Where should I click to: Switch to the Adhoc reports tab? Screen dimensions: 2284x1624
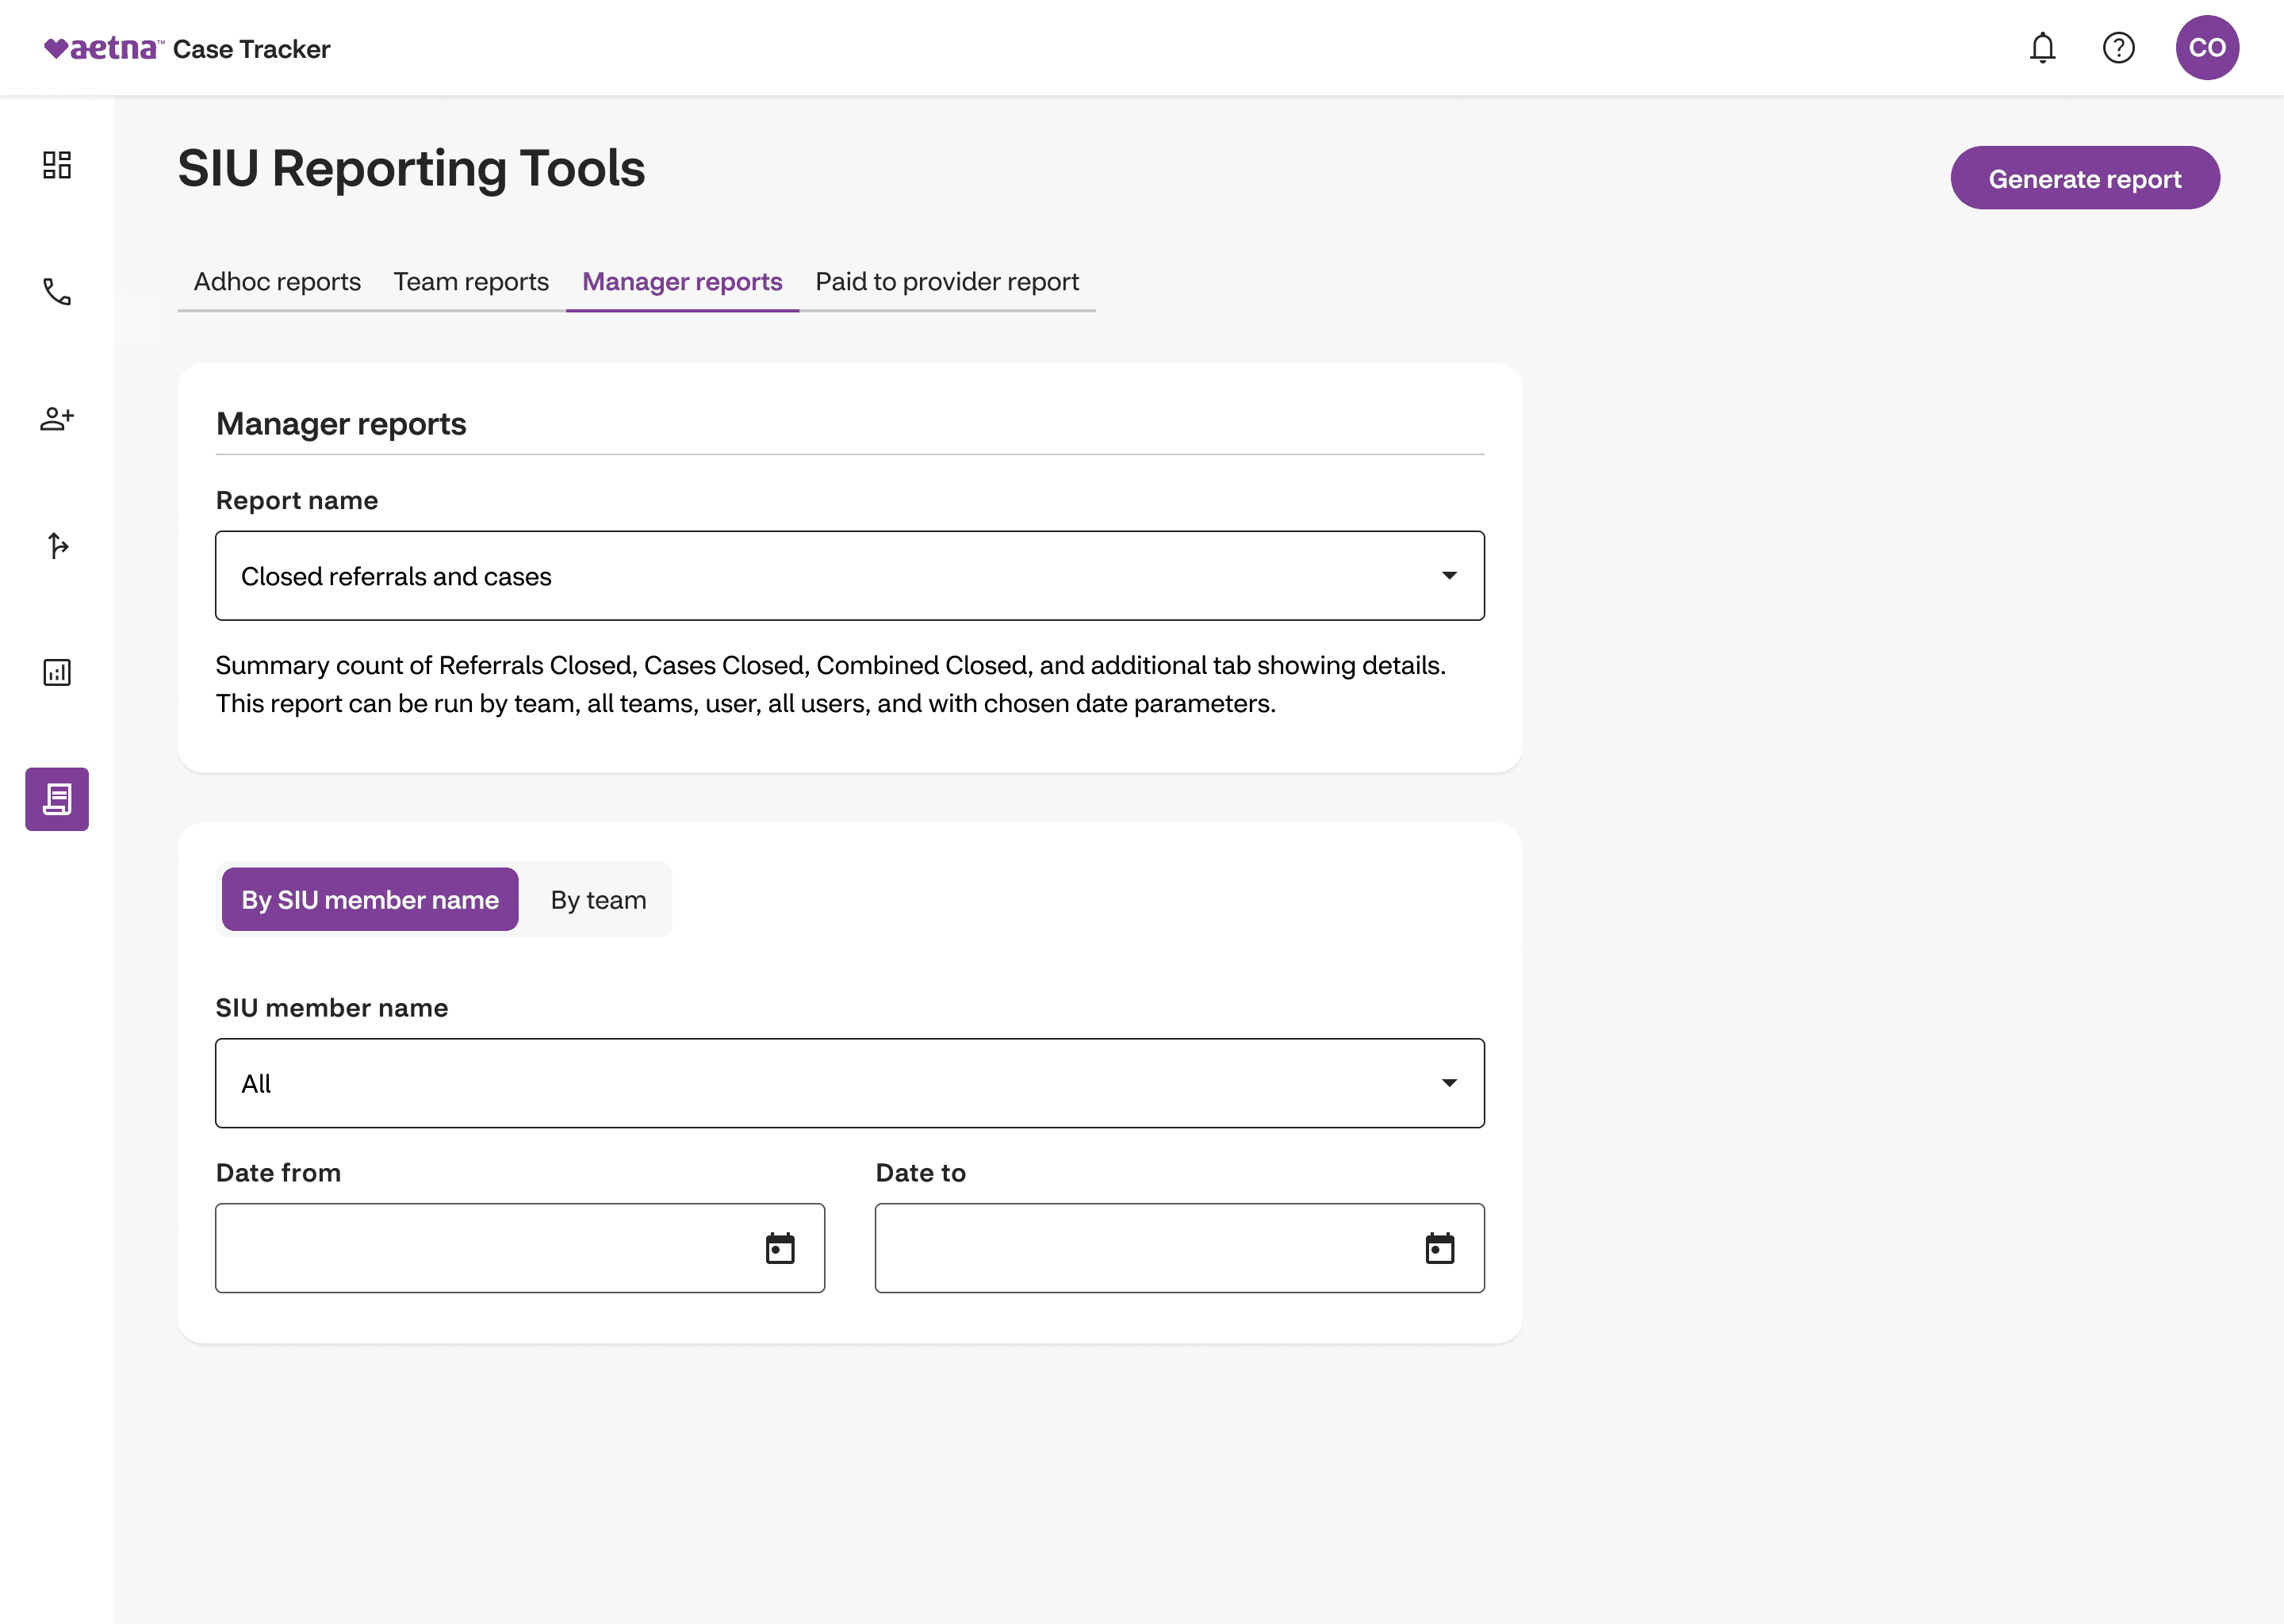pyautogui.click(x=277, y=282)
